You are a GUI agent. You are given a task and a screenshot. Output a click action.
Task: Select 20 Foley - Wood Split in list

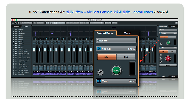(x=24, y=72)
